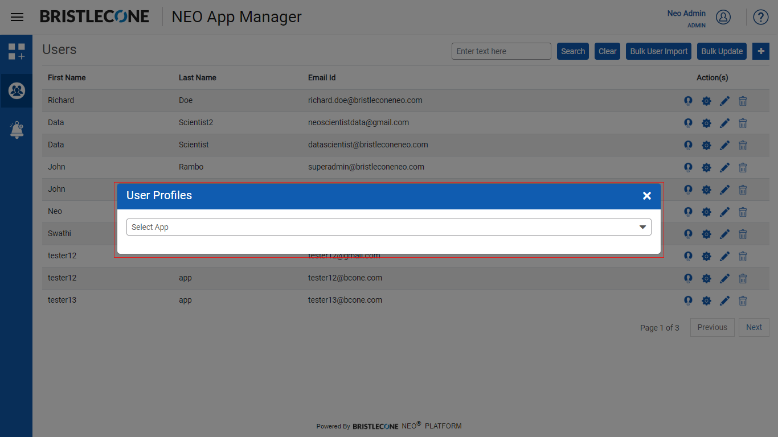778x437 pixels.
Task: Select email richard.doe@bristleconeneo.com
Action: click(365, 100)
